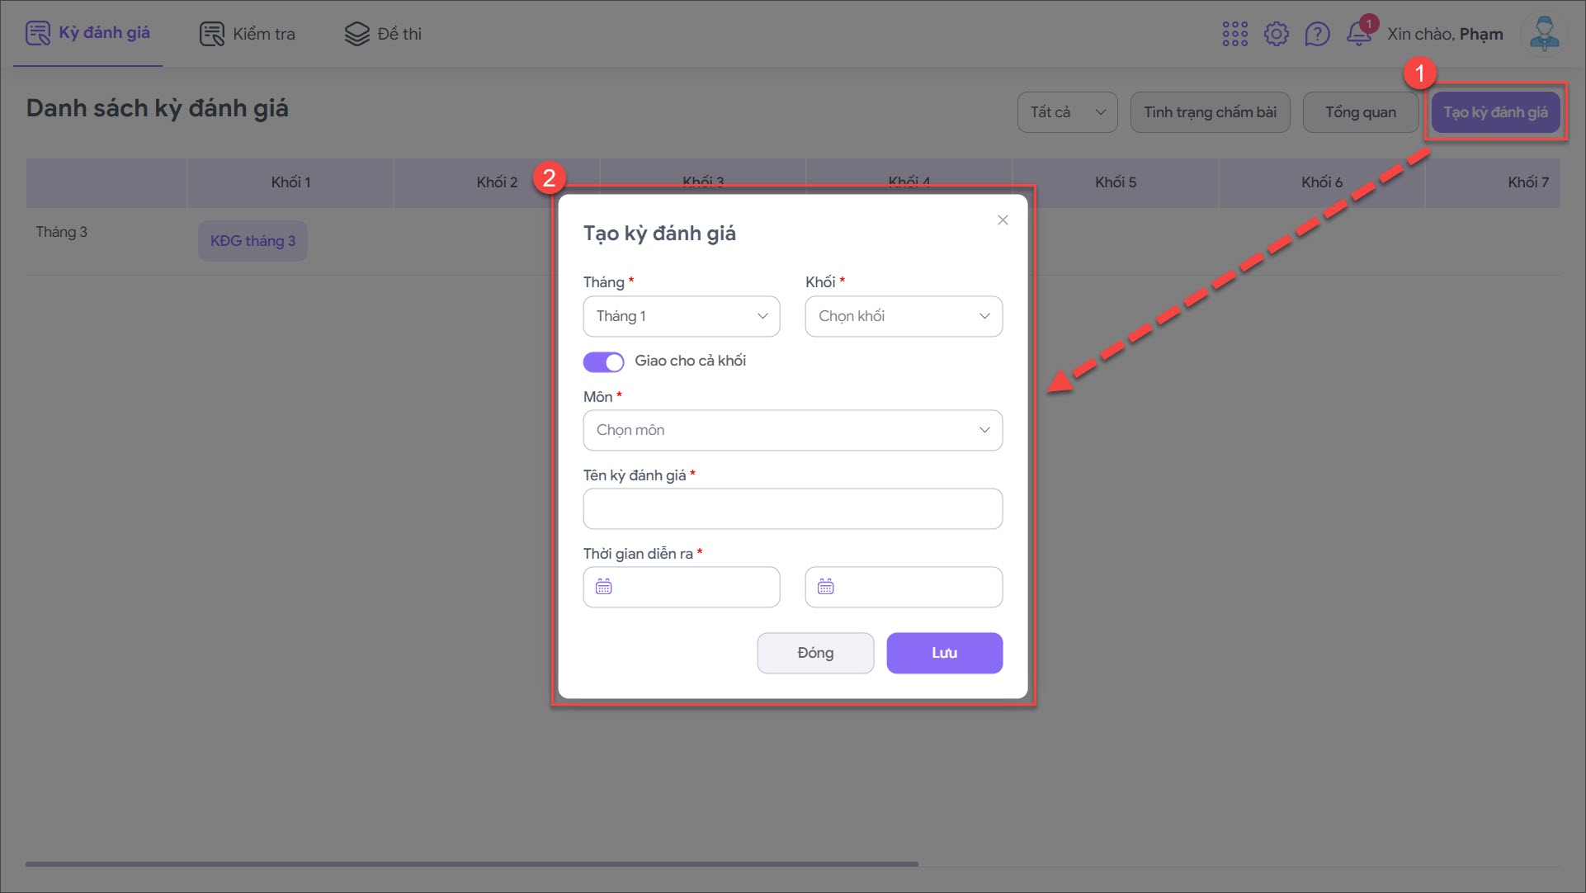
Task: Open the Đề thi tab
Action: [383, 34]
